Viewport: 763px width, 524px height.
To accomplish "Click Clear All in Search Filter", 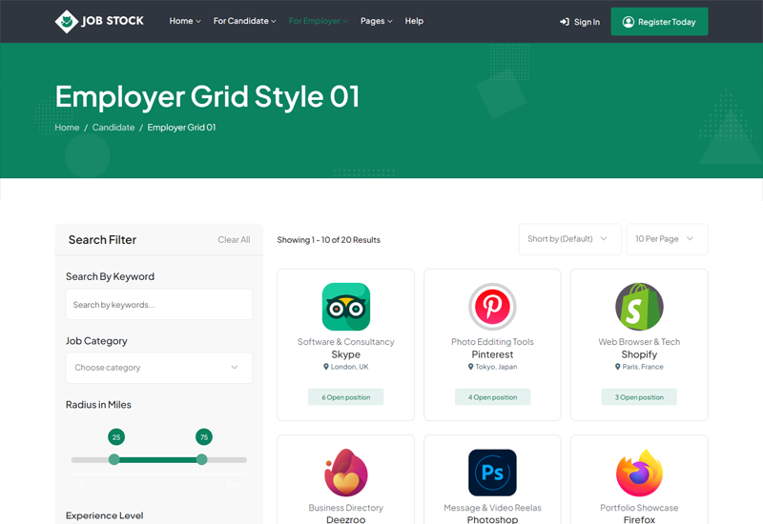I will click(x=234, y=240).
